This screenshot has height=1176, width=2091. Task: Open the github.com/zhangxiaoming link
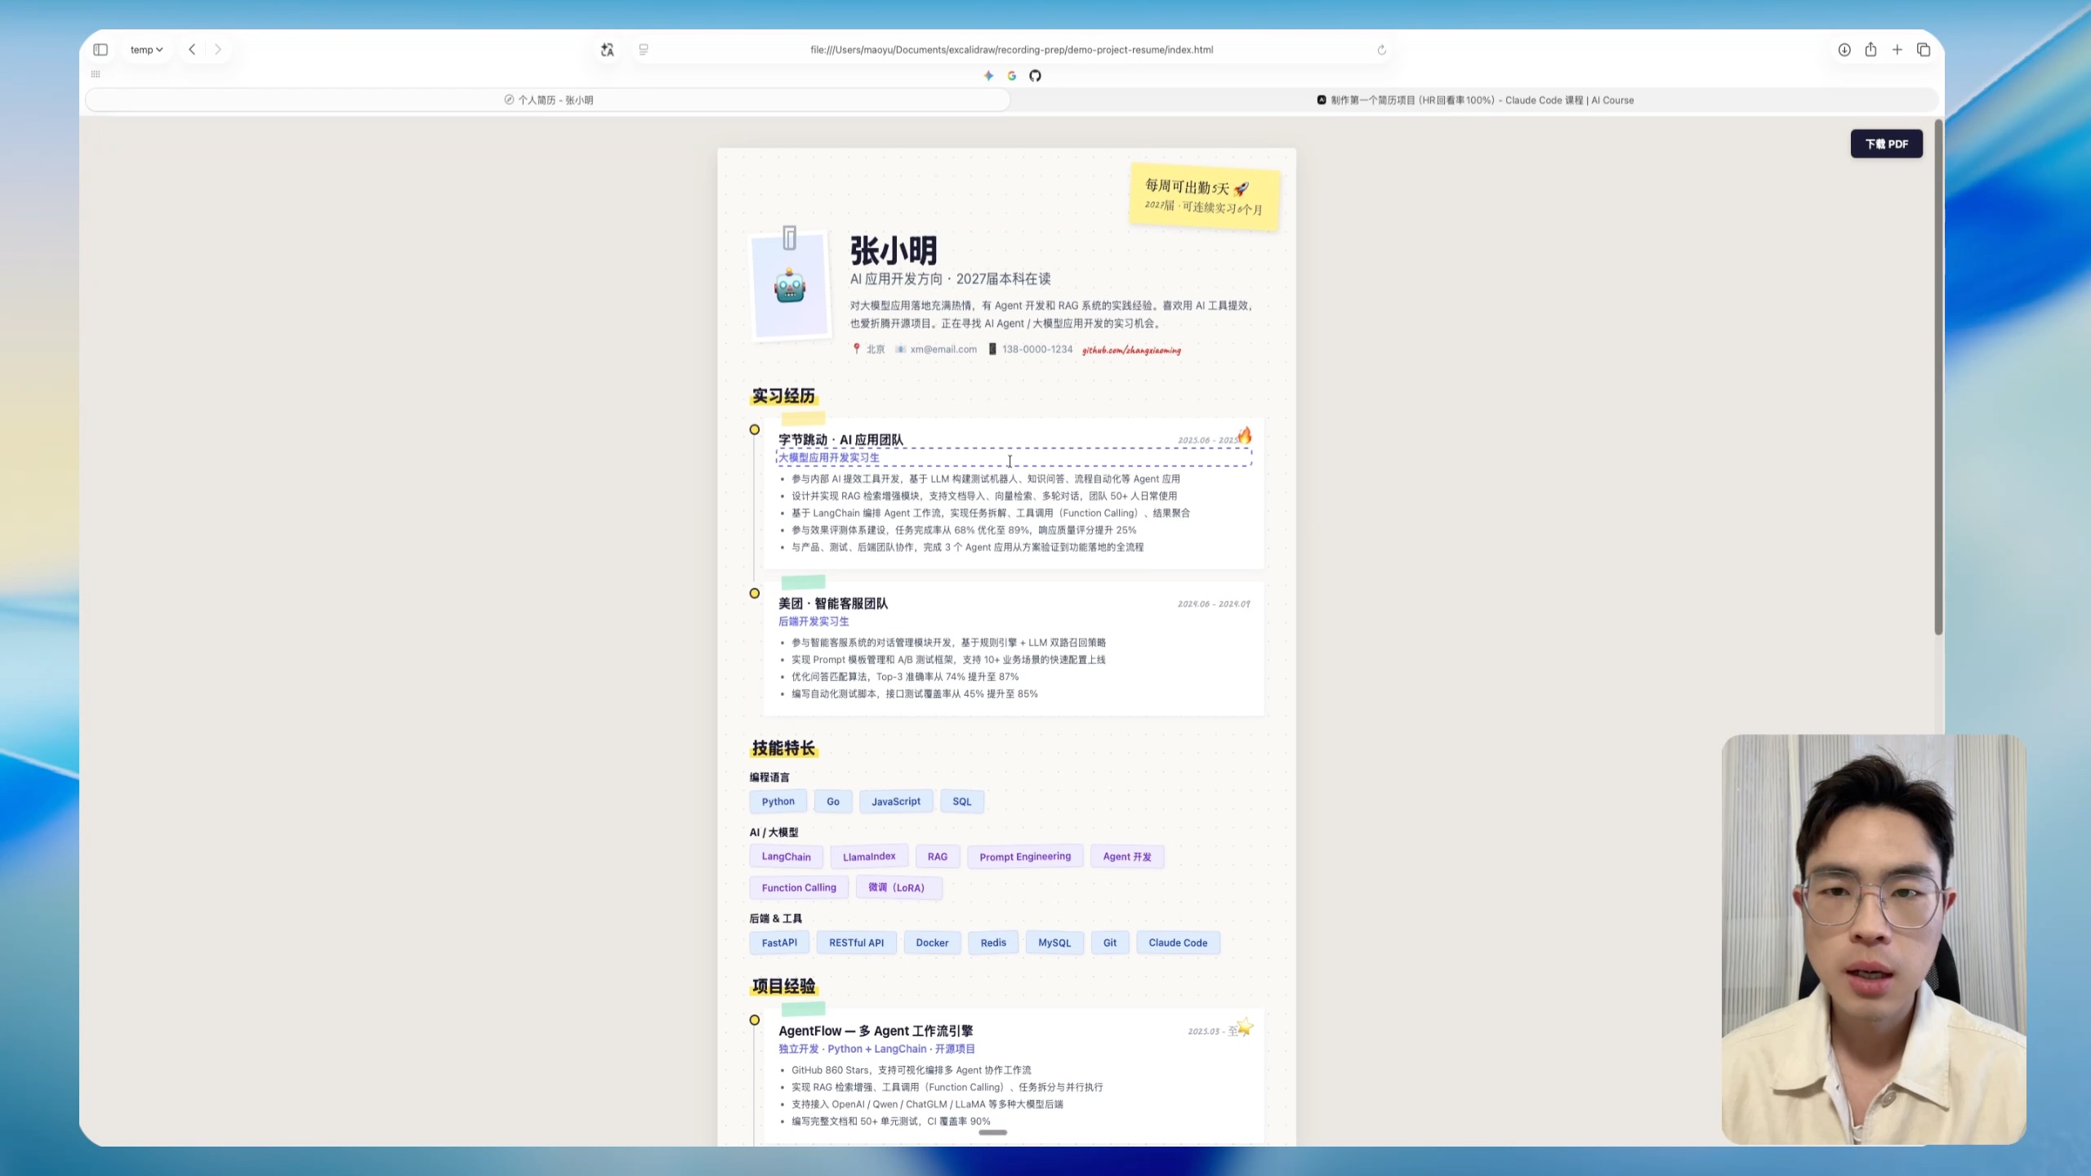[x=1131, y=350]
